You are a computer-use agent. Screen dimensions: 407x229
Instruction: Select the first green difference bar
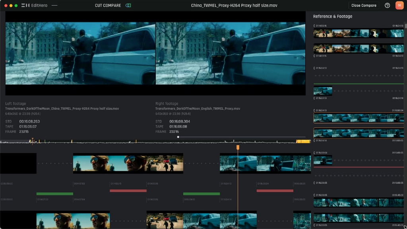pyautogui.click(x=54, y=194)
